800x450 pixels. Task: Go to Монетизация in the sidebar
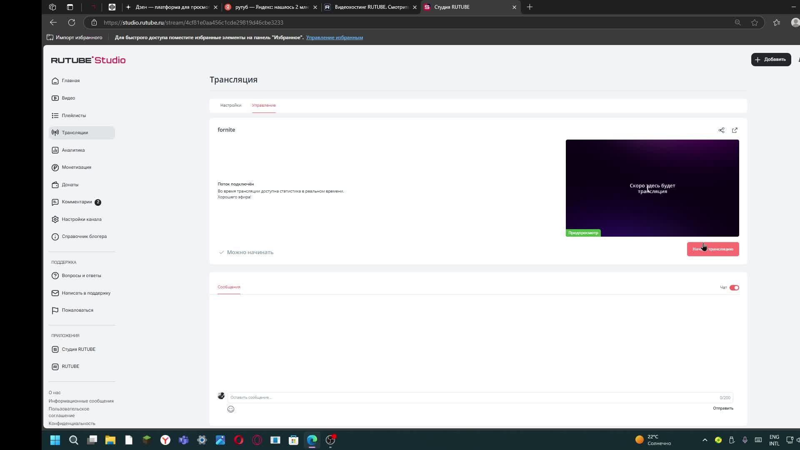pos(76,167)
